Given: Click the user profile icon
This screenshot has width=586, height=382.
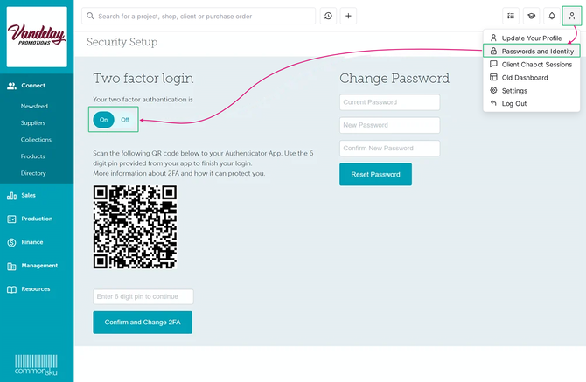Looking at the screenshot, I should pos(572,16).
